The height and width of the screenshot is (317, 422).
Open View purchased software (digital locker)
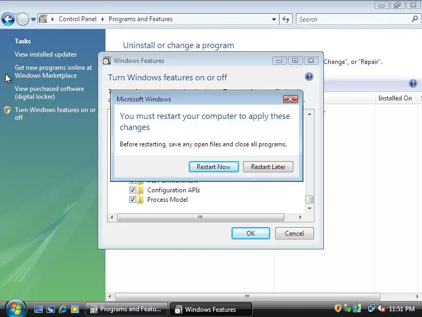pyautogui.click(x=49, y=92)
